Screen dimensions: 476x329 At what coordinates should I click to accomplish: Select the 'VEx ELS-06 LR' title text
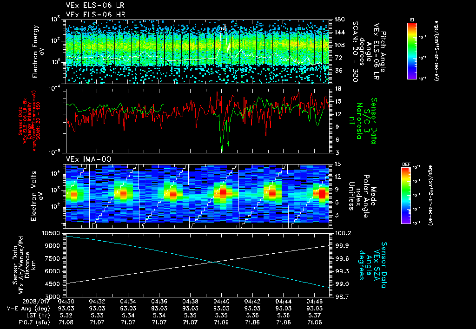pos(95,6)
